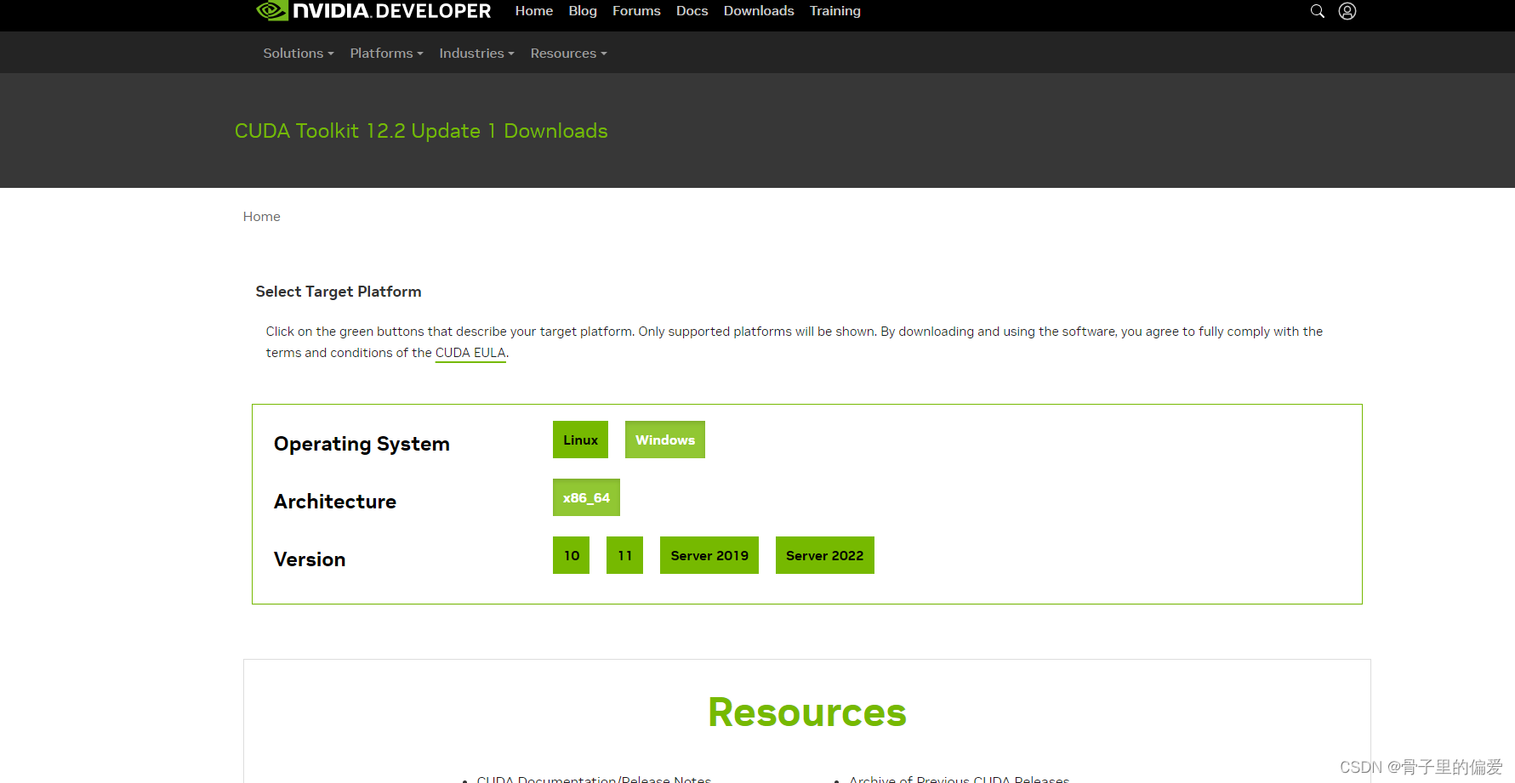Click the NVIDIA Developer logo
Viewport: 1515px width, 783px height.
[x=373, y=11]
